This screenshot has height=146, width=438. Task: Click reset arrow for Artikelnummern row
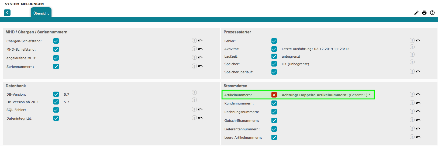(418, 94)
